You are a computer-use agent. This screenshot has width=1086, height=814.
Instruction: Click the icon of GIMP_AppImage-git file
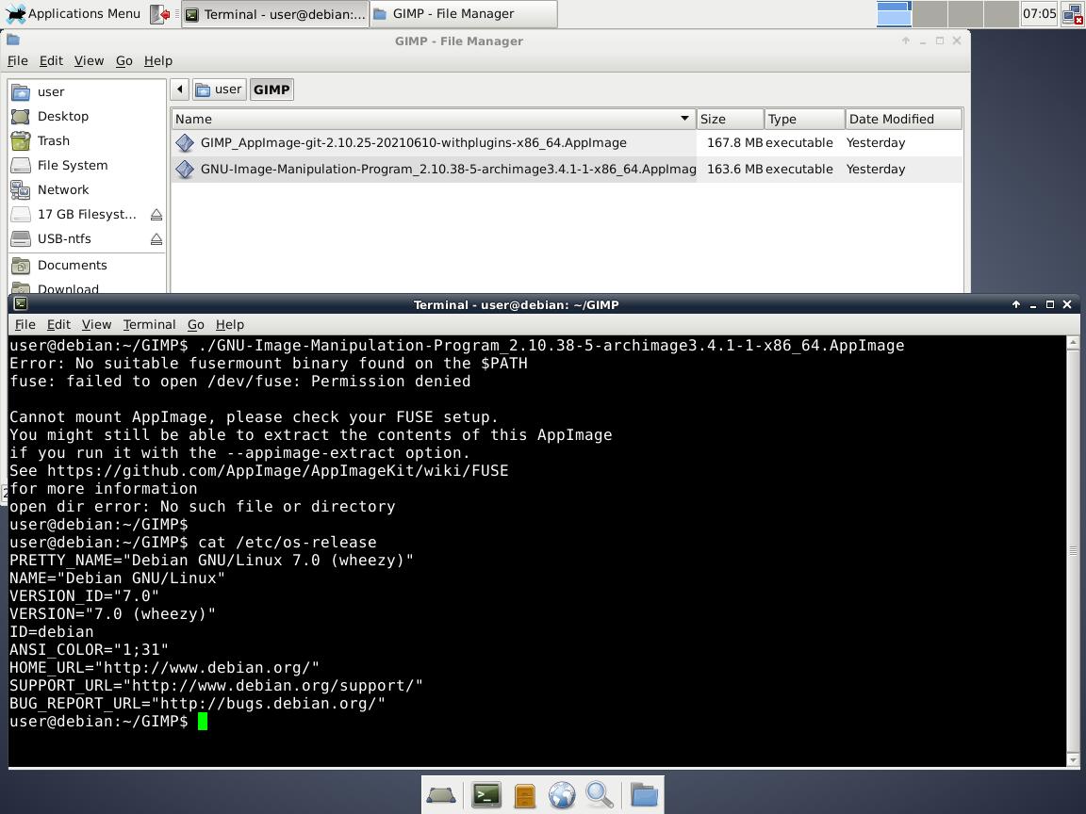185,142
